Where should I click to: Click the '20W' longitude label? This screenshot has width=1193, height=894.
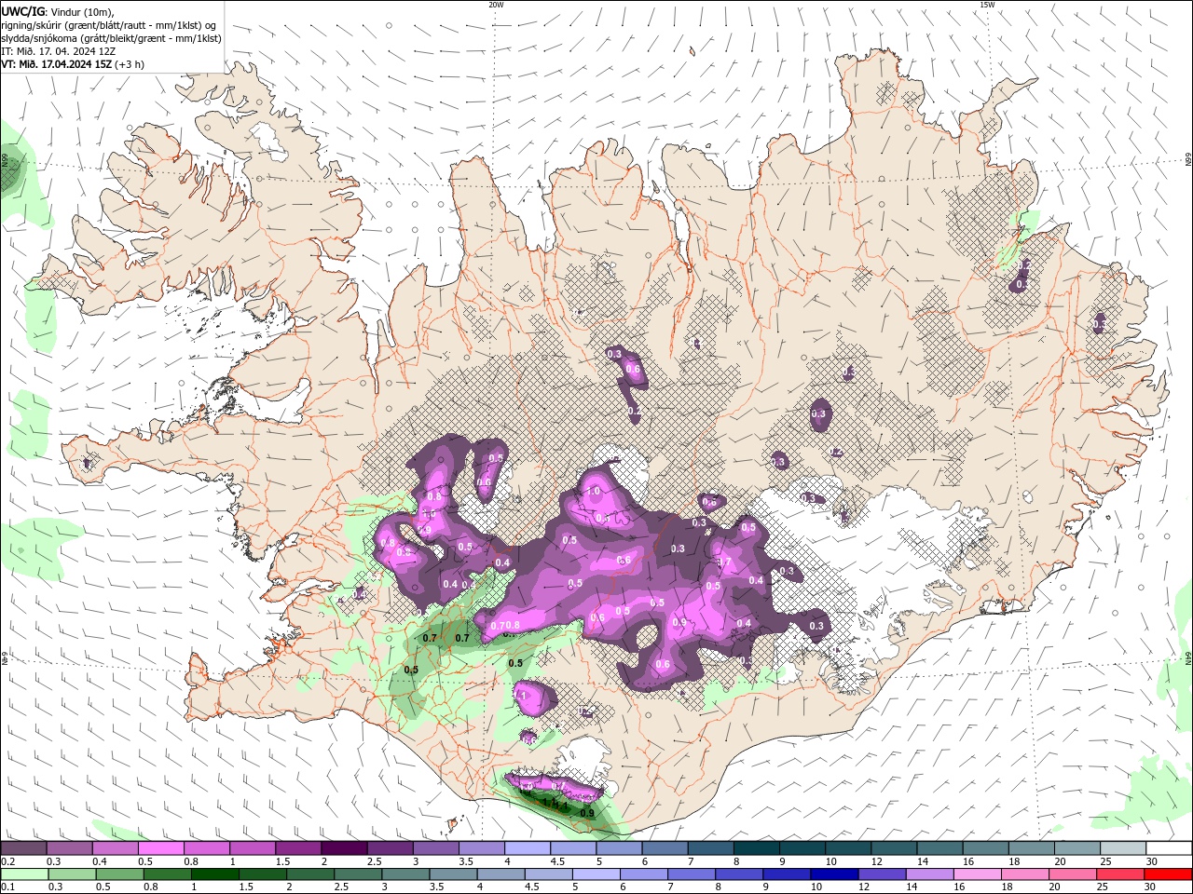496,5
